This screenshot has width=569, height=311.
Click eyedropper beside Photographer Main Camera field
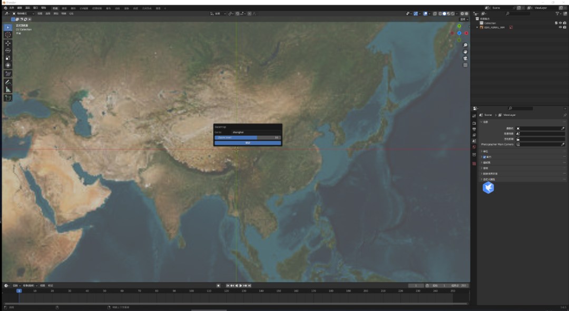pos(563,144)
